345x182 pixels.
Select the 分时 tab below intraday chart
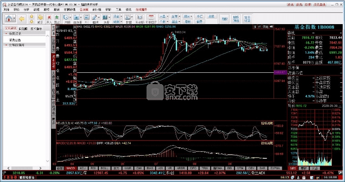(x=293, y=168)
